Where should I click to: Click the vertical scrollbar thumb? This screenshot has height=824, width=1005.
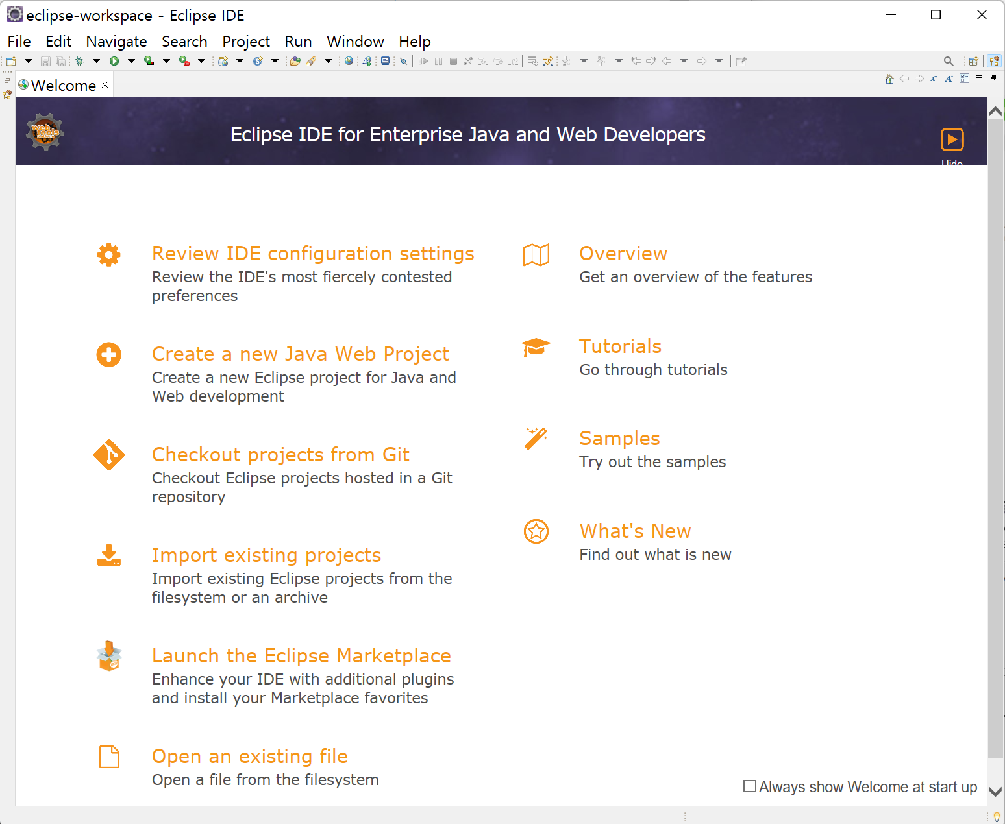[995, 438]
